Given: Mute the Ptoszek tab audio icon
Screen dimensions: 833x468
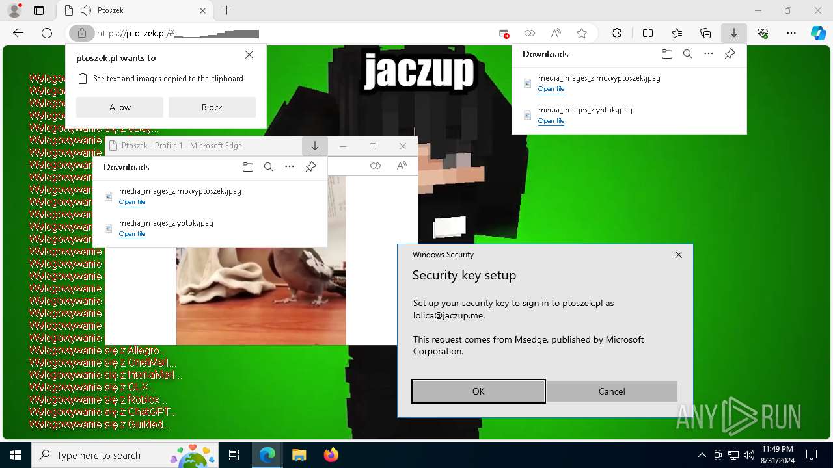Looking at the screenshot, I should tap(85, 10).
